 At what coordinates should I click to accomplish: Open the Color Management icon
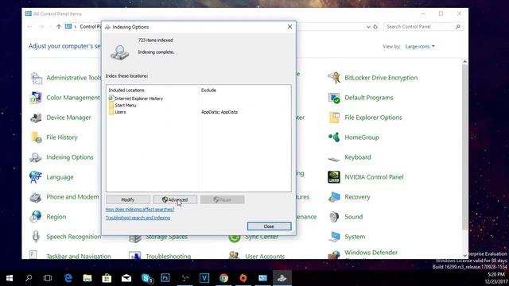click(x=36, y=98)
